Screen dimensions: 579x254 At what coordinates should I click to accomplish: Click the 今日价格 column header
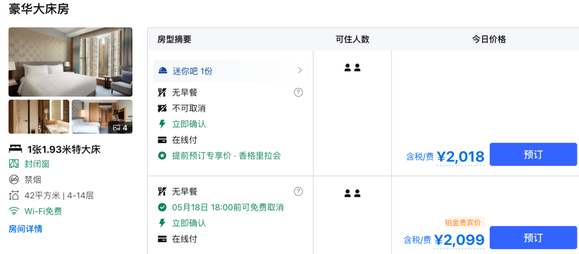(x=488, y=39)
